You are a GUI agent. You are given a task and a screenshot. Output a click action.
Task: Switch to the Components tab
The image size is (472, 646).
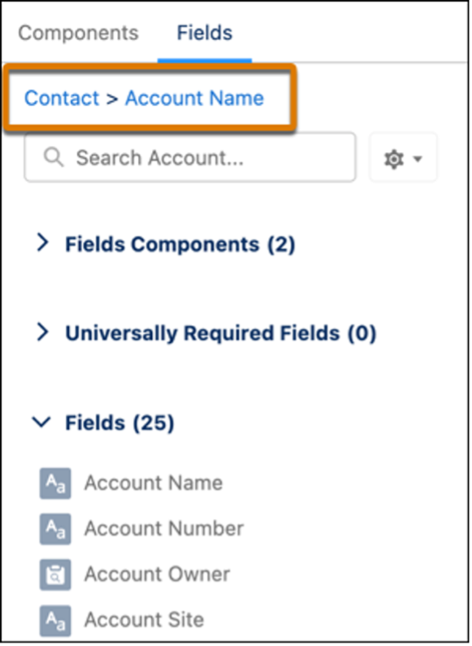[79, 33]
